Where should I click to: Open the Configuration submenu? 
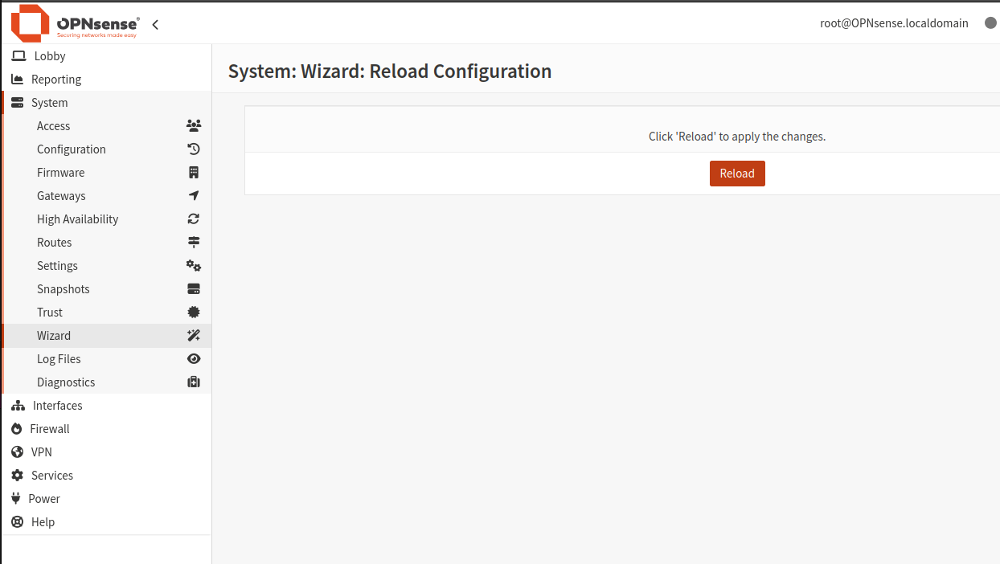pos(108,149)
